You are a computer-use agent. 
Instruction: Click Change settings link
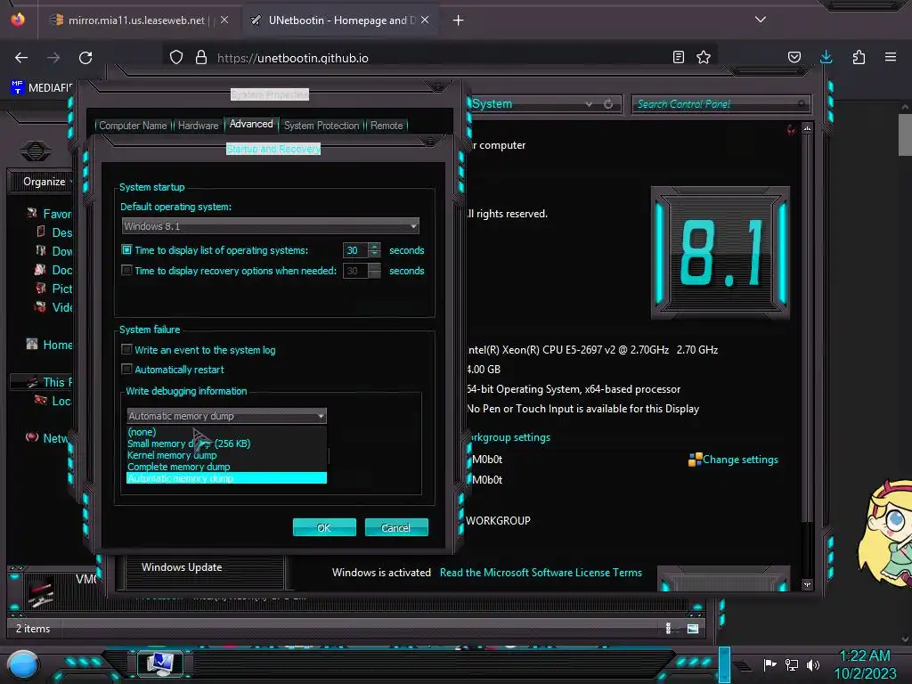(740, 460)
